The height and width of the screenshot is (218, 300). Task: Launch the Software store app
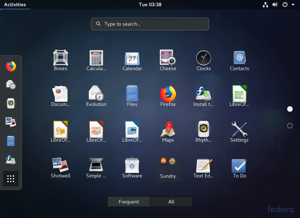pyautogui.click(x=132, y=168)
